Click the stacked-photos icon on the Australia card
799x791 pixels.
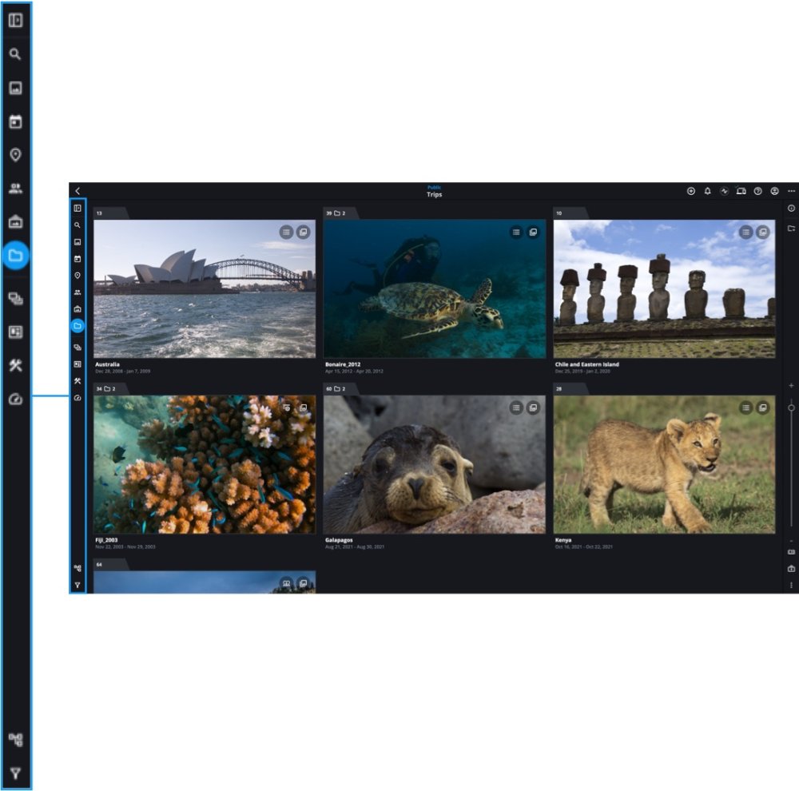303,233
